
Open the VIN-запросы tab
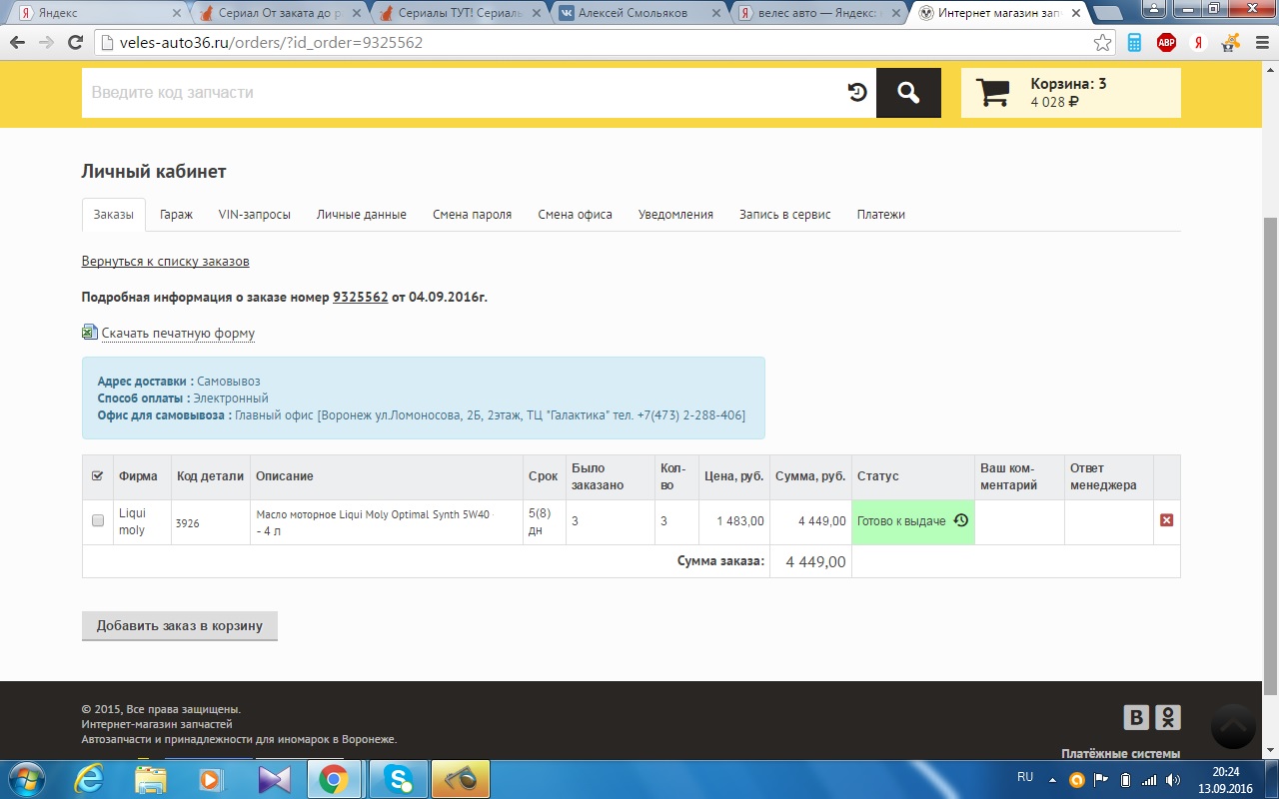click(x=254, y=215)
